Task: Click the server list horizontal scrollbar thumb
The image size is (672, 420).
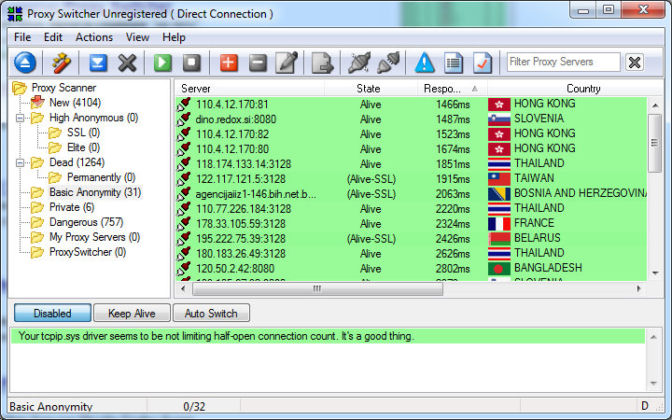Action: coord(317,288)
